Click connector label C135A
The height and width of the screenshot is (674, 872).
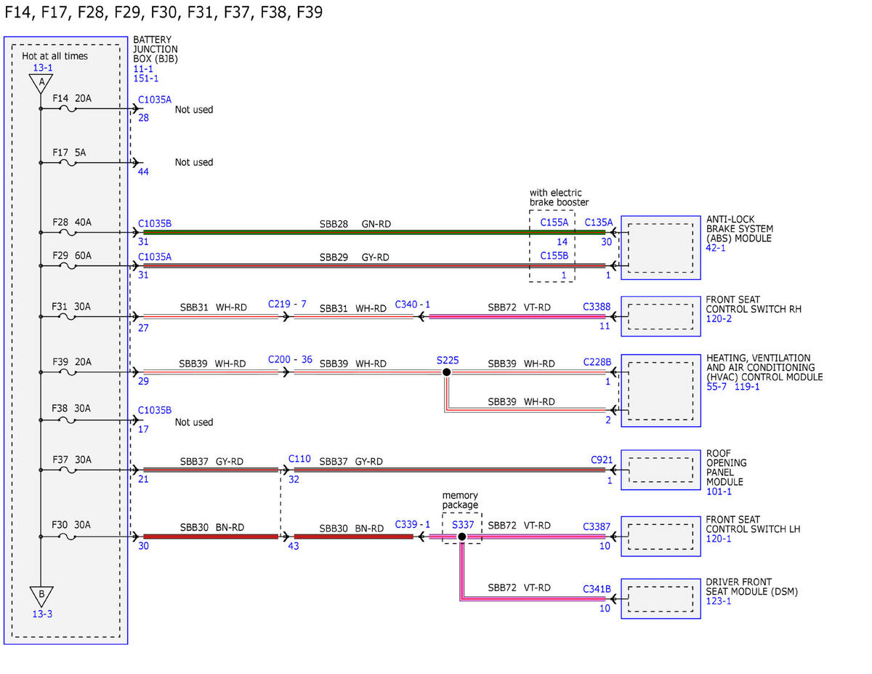(x=599, y=222)
